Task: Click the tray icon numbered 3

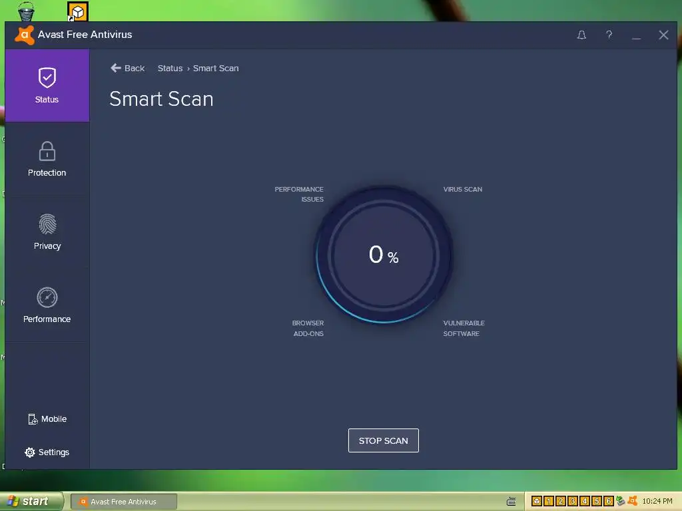Action: pyautogui.click(x=573, y=502)
